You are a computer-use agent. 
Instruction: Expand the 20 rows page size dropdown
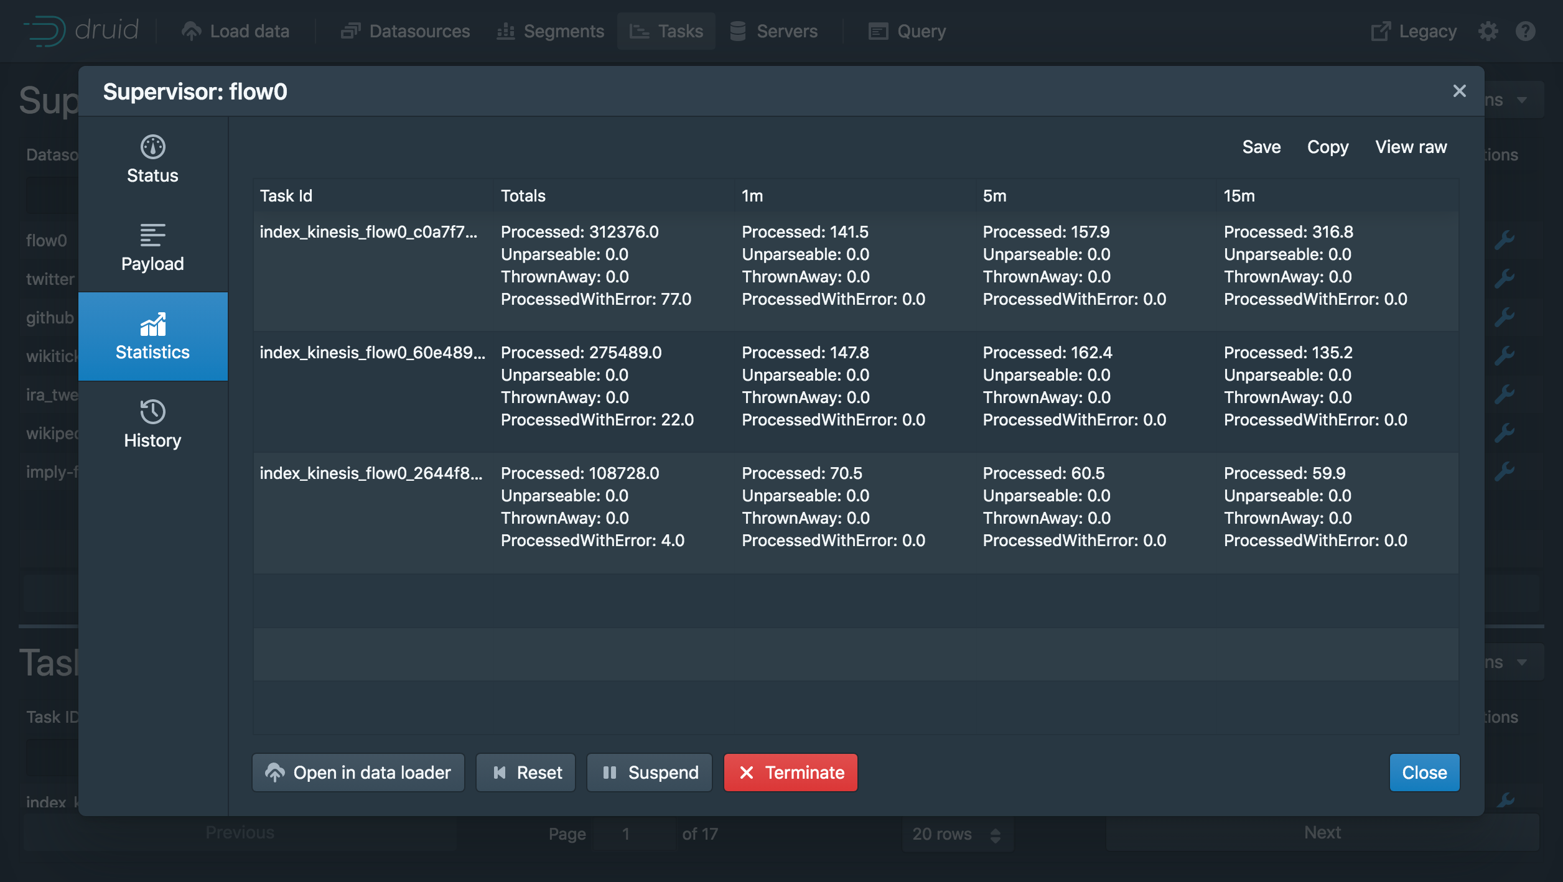(x=956, y=834)
